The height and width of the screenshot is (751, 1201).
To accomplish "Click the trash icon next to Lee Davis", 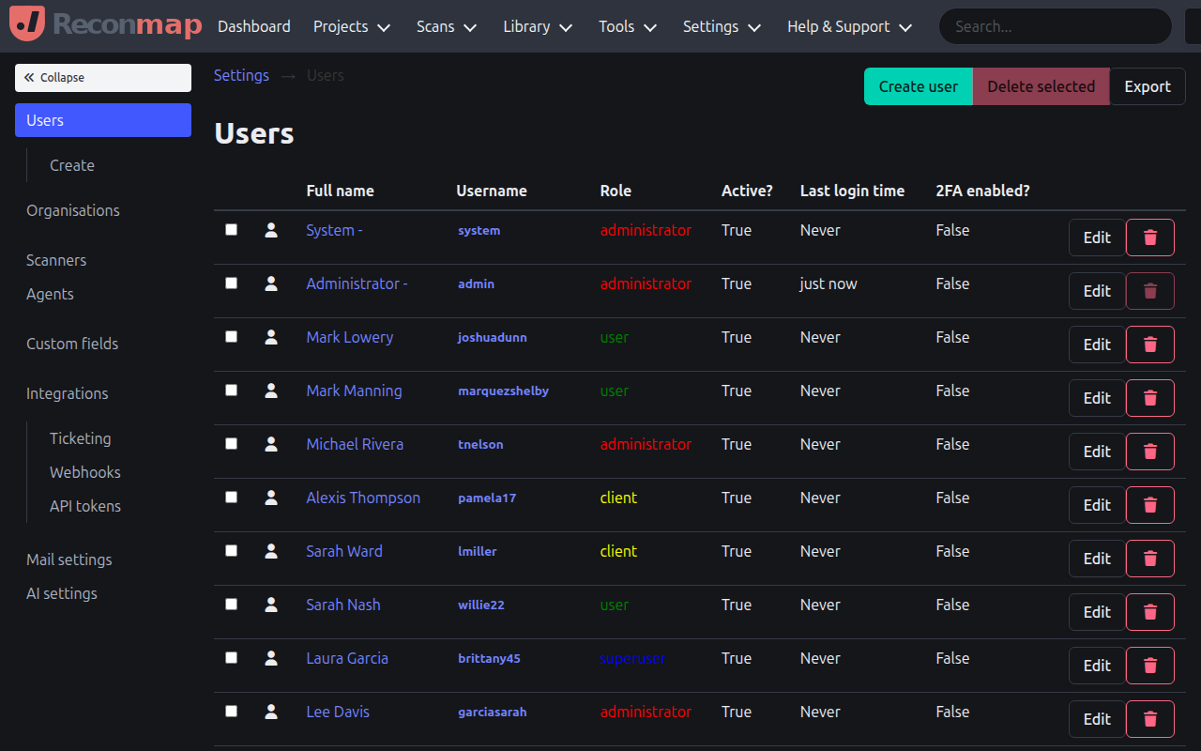I will click(x=1149, y=719).
